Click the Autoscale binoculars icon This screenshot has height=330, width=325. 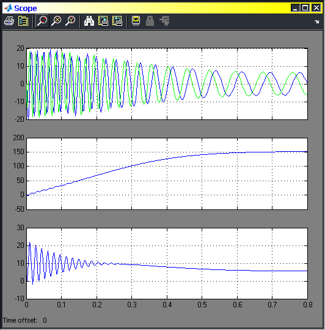coord(89,21)
